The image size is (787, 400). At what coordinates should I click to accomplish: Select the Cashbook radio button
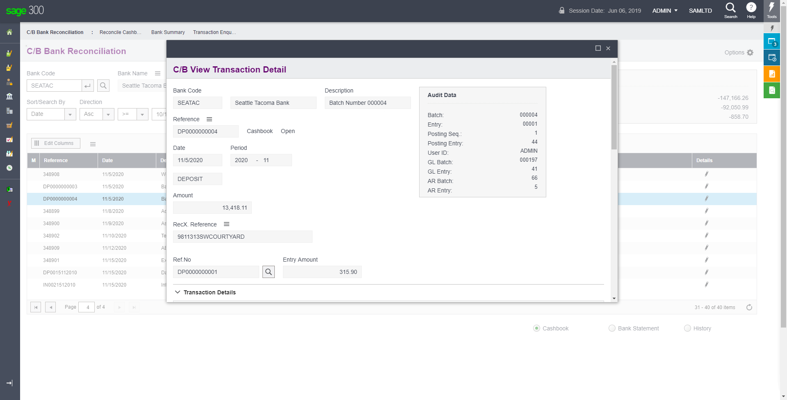point(536,328)
